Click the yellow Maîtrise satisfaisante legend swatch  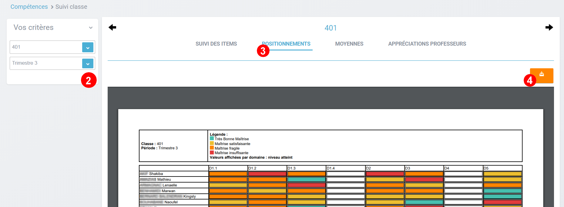pos(212,144)
